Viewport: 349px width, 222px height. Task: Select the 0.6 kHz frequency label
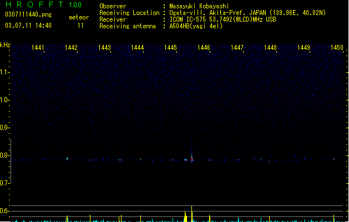click(x=4, y=211)
